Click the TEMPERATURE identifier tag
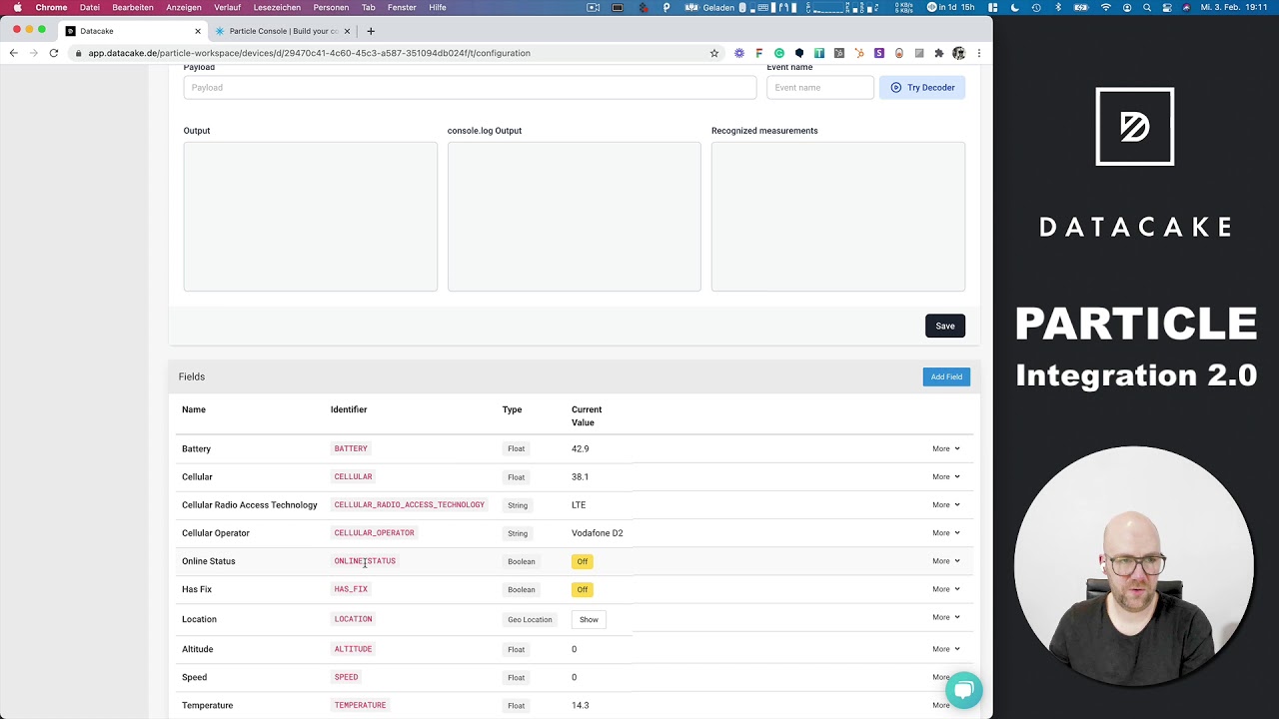1279x719 pixels. tap(360, 705)
